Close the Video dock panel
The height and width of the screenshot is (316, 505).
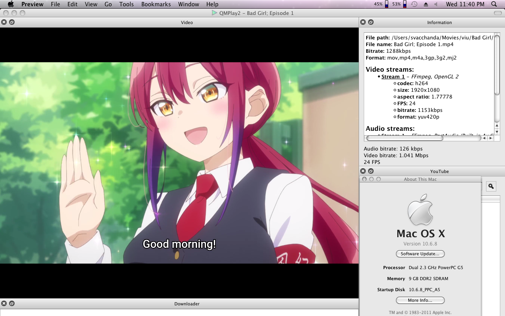(4, 22)
